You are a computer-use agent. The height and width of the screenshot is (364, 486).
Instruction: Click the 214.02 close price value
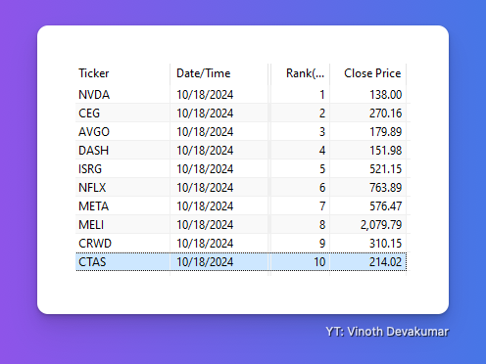click(385, 262)
